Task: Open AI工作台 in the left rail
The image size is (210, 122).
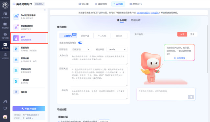Action: (x=5, y=46)
